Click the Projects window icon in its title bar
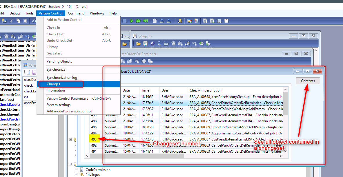 pyautogui.click(x=135, y=36)
